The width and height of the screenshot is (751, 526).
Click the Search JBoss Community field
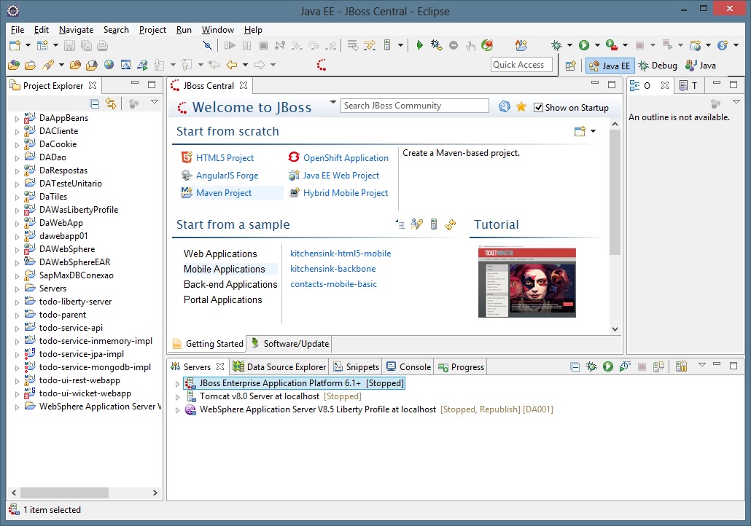[x=414, y=106]
